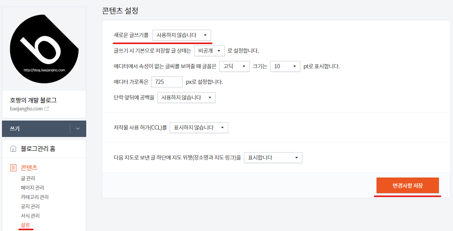Viewport: 453px width, 231px height.
Task: Click the 에디터 가로폭은 label
Action: click(131, 82)
